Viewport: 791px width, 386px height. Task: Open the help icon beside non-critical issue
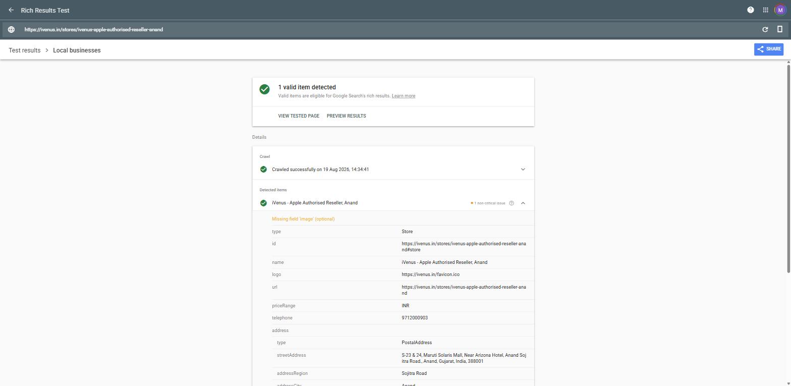point(512,203)
